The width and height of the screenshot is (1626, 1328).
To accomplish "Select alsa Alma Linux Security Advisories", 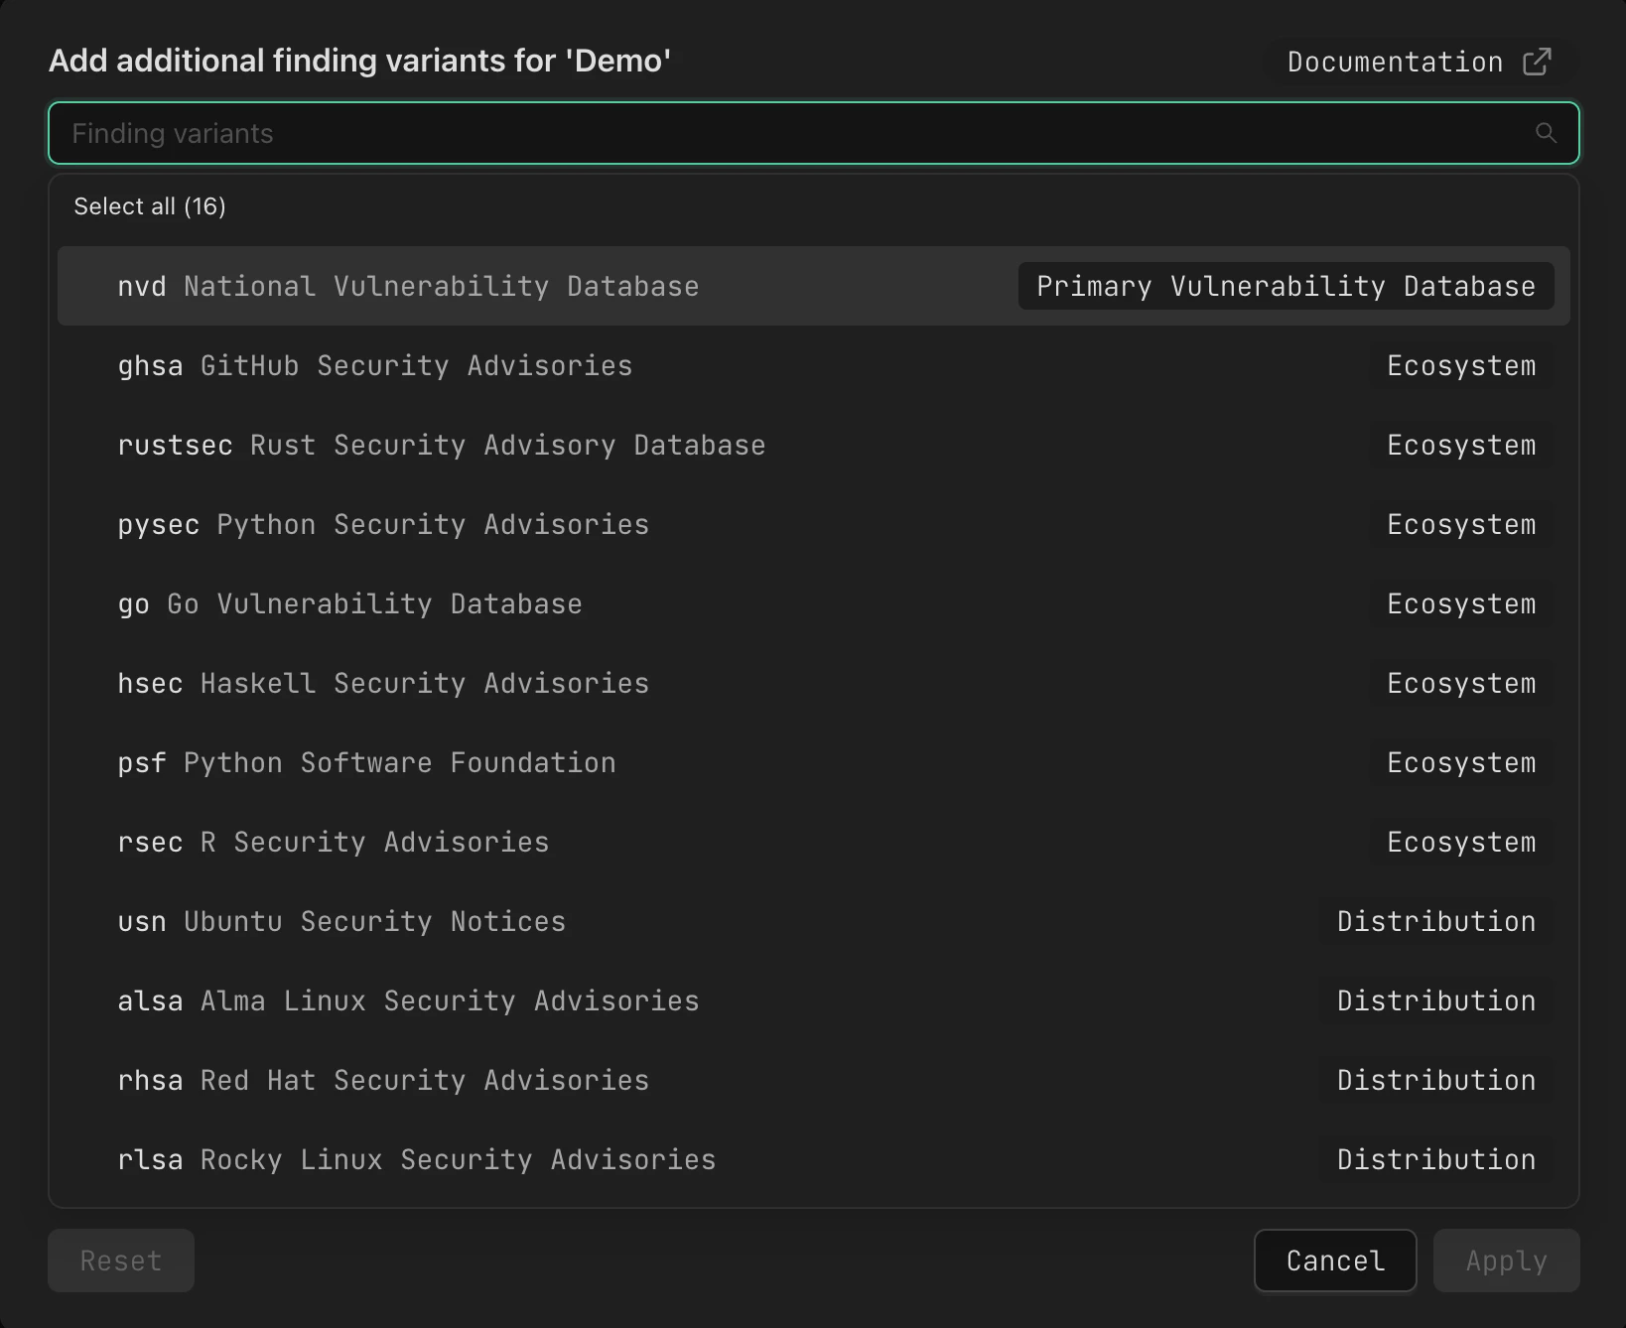I will pyautogui.click(x=408, y=1000).
